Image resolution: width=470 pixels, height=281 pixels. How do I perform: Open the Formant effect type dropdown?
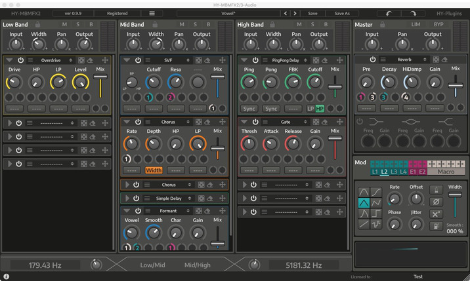coord(169,211)
